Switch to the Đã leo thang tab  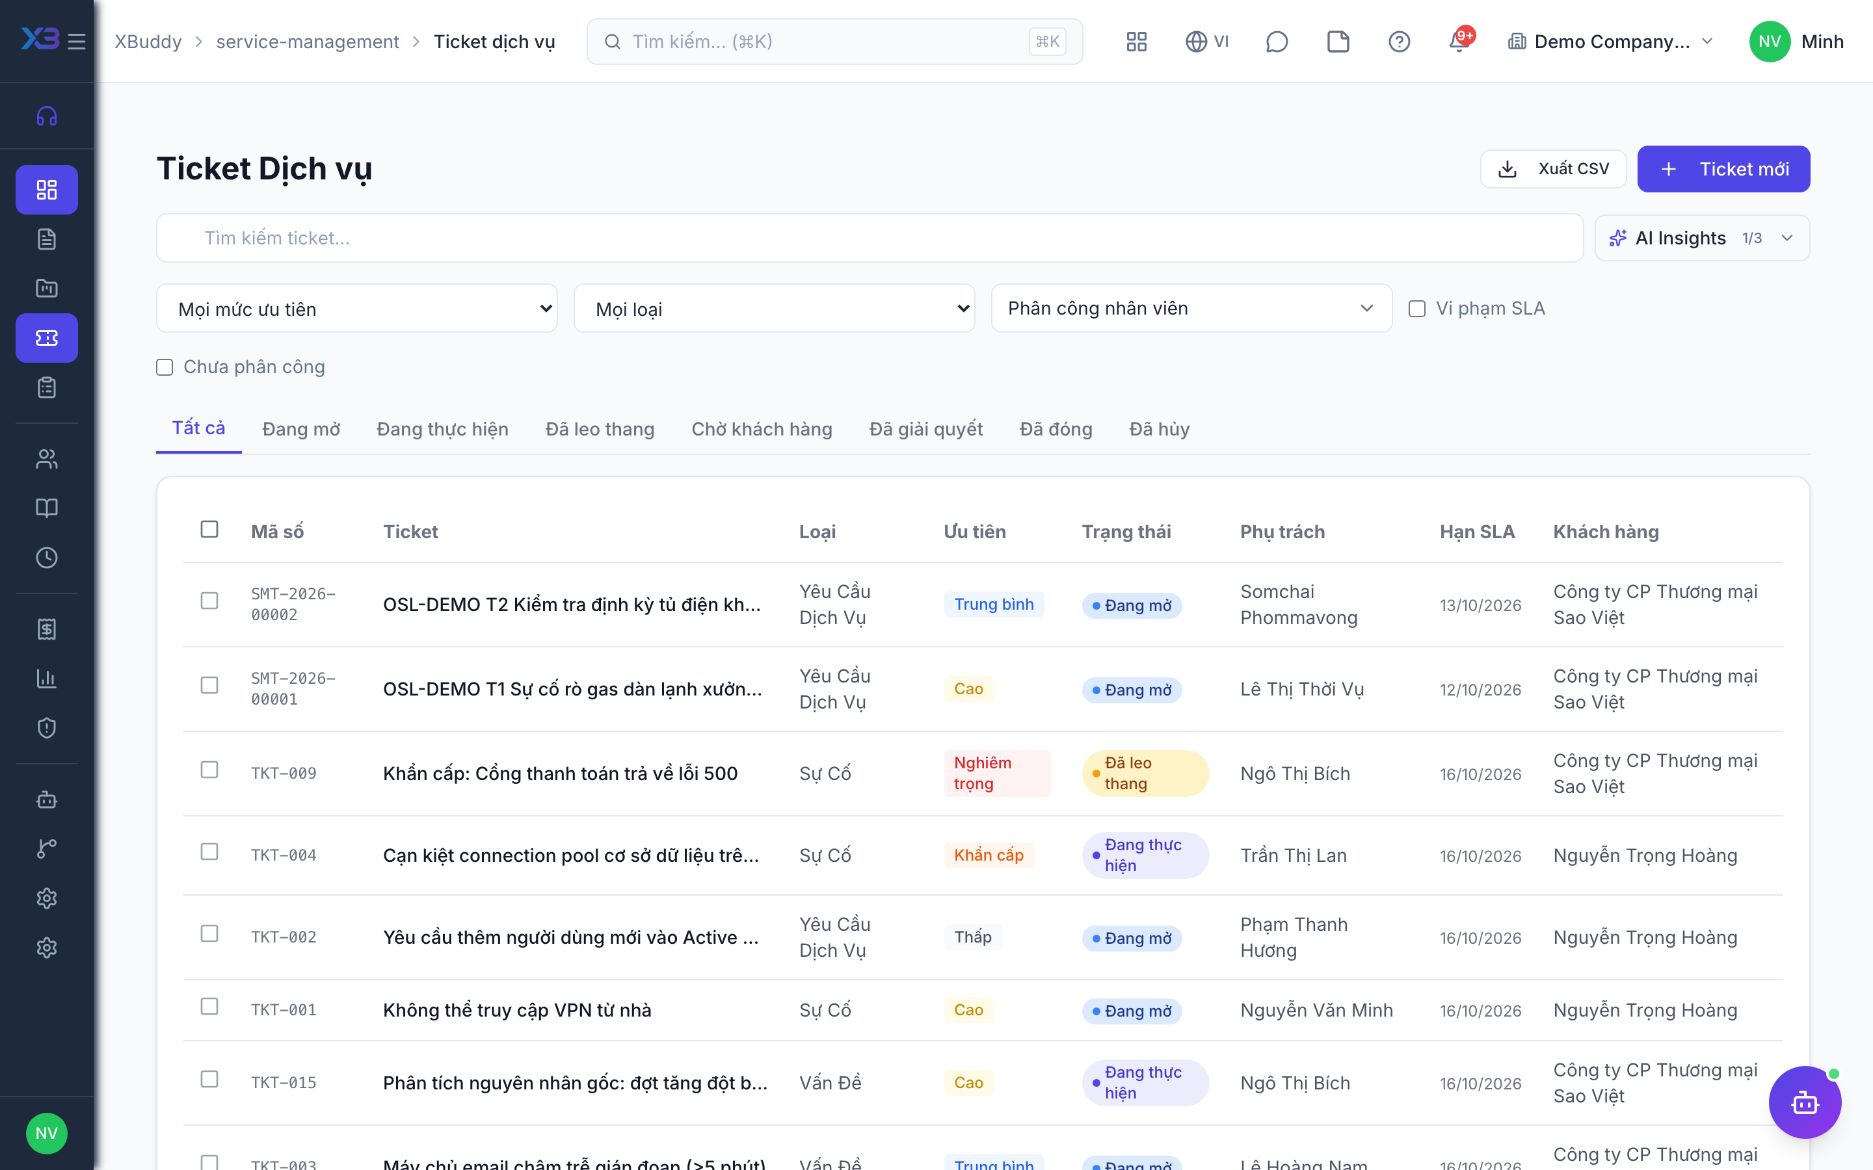click(600, 429)
